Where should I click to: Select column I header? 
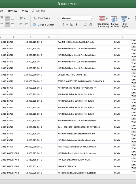122,37
